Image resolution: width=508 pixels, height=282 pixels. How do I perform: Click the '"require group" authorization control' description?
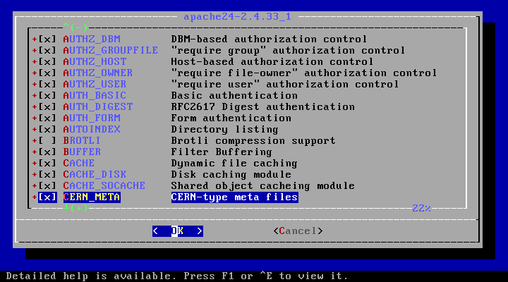click(x=288, y=51)
